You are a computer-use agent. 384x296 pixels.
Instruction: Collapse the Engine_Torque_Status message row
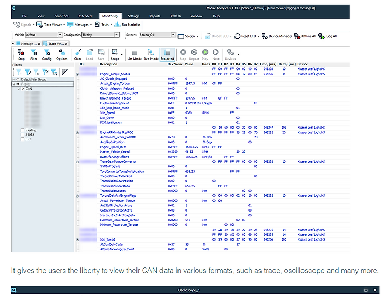(x=77, y=74)
